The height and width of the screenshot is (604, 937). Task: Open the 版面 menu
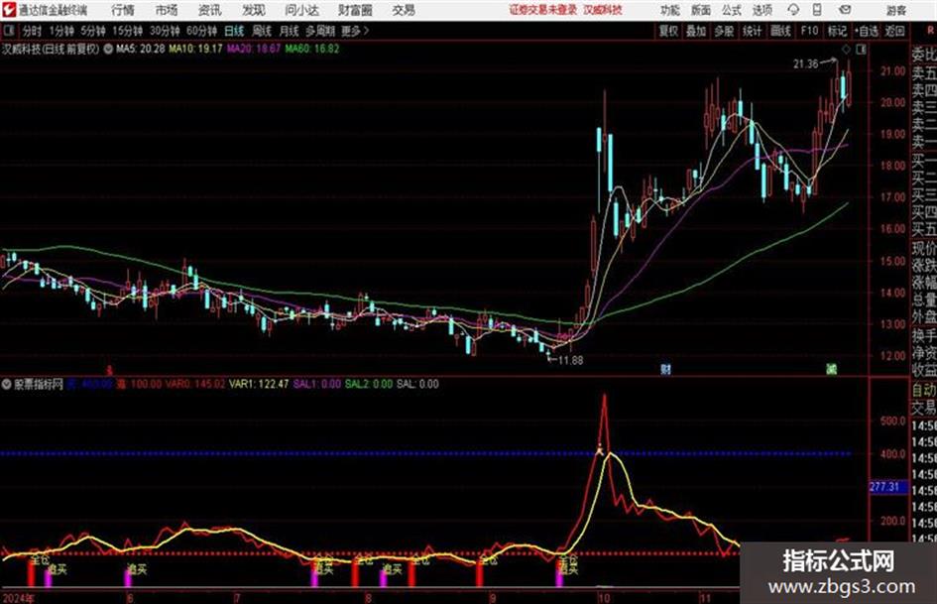coord(700,10)
